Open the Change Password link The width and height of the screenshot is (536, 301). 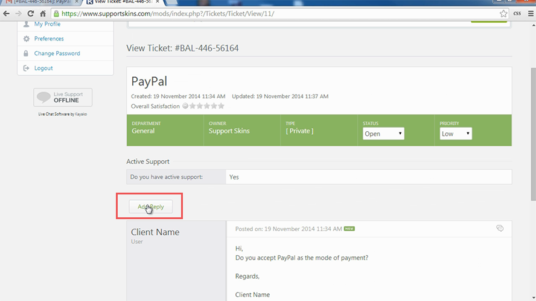pyautogui.click(x=57, y=54)
